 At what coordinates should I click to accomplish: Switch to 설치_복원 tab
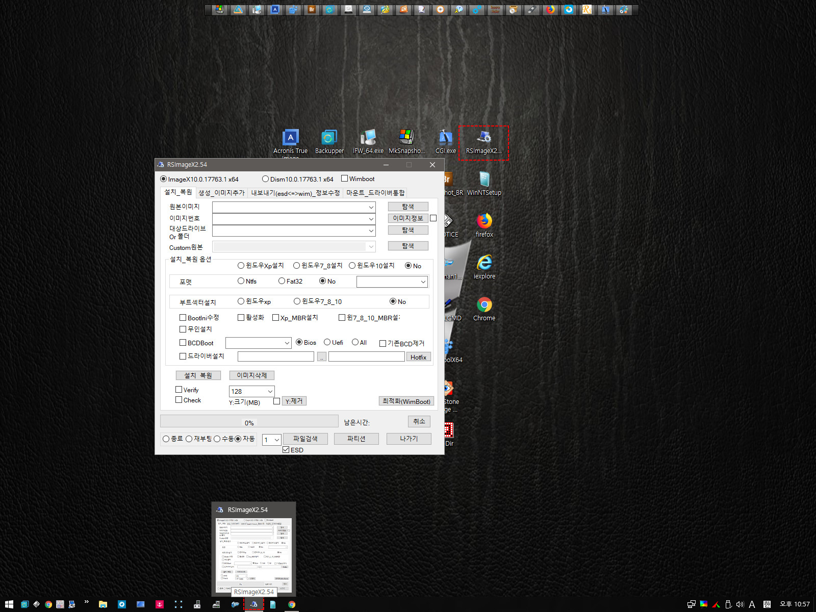pos(178,192)
